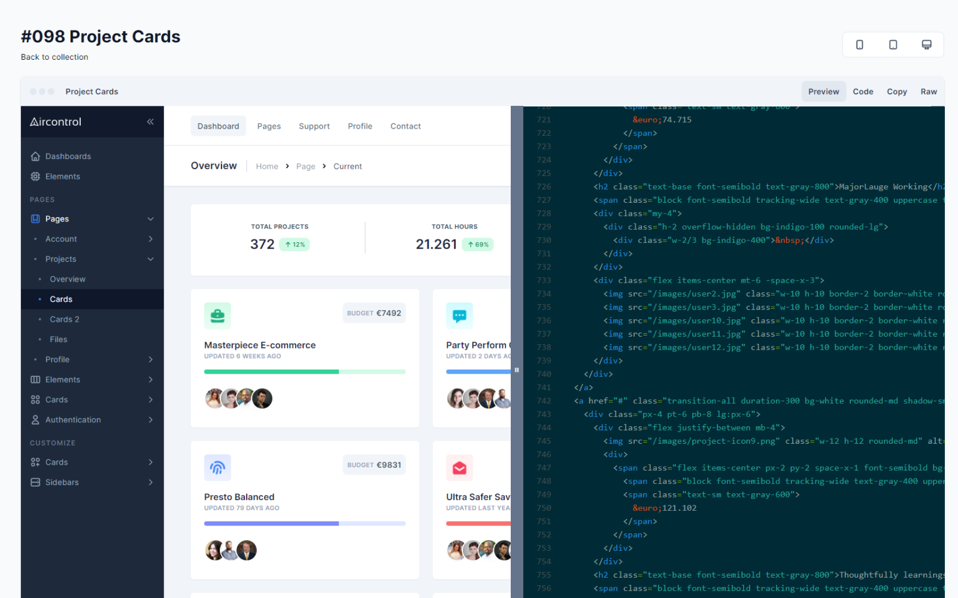Click the green shopping bag project icon
Image resolution: width=958 pixels, height=598 pixels.
click(217, 315)
